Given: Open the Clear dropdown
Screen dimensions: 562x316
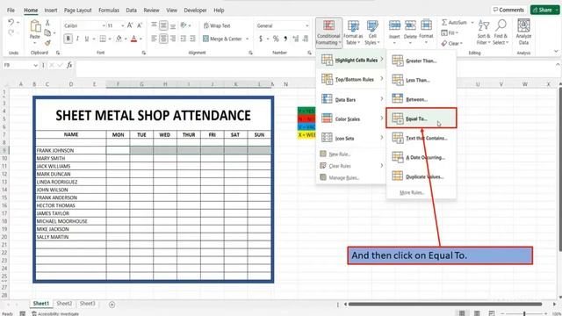Looking at the screenshot, I should [x=452, y=43].
